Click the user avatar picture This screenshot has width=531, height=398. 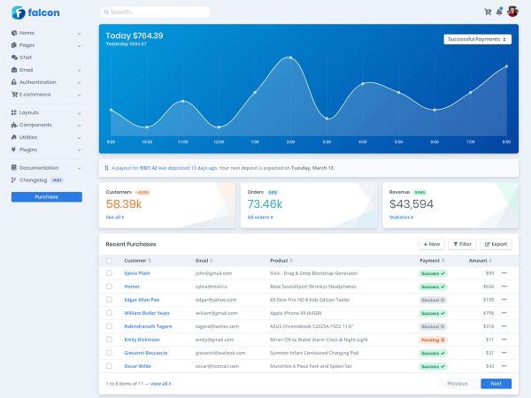(512, 11)
